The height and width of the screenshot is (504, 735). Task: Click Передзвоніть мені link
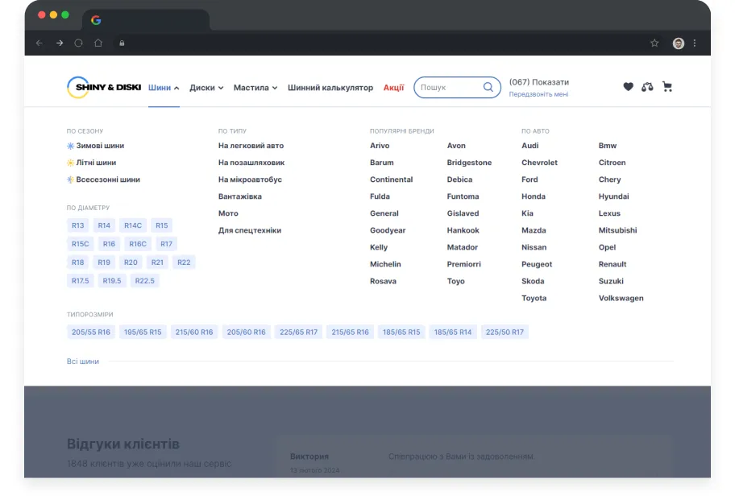(x=538, y=94)
